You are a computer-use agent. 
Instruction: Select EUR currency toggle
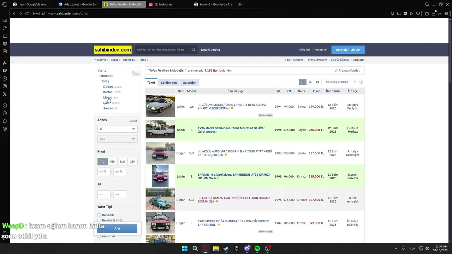(x=122, y=162)
